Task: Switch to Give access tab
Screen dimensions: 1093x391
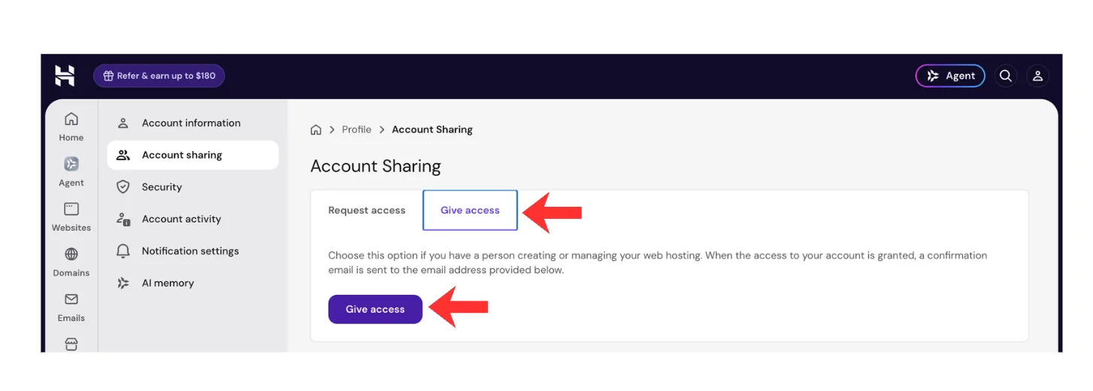Action: (470, 211)
